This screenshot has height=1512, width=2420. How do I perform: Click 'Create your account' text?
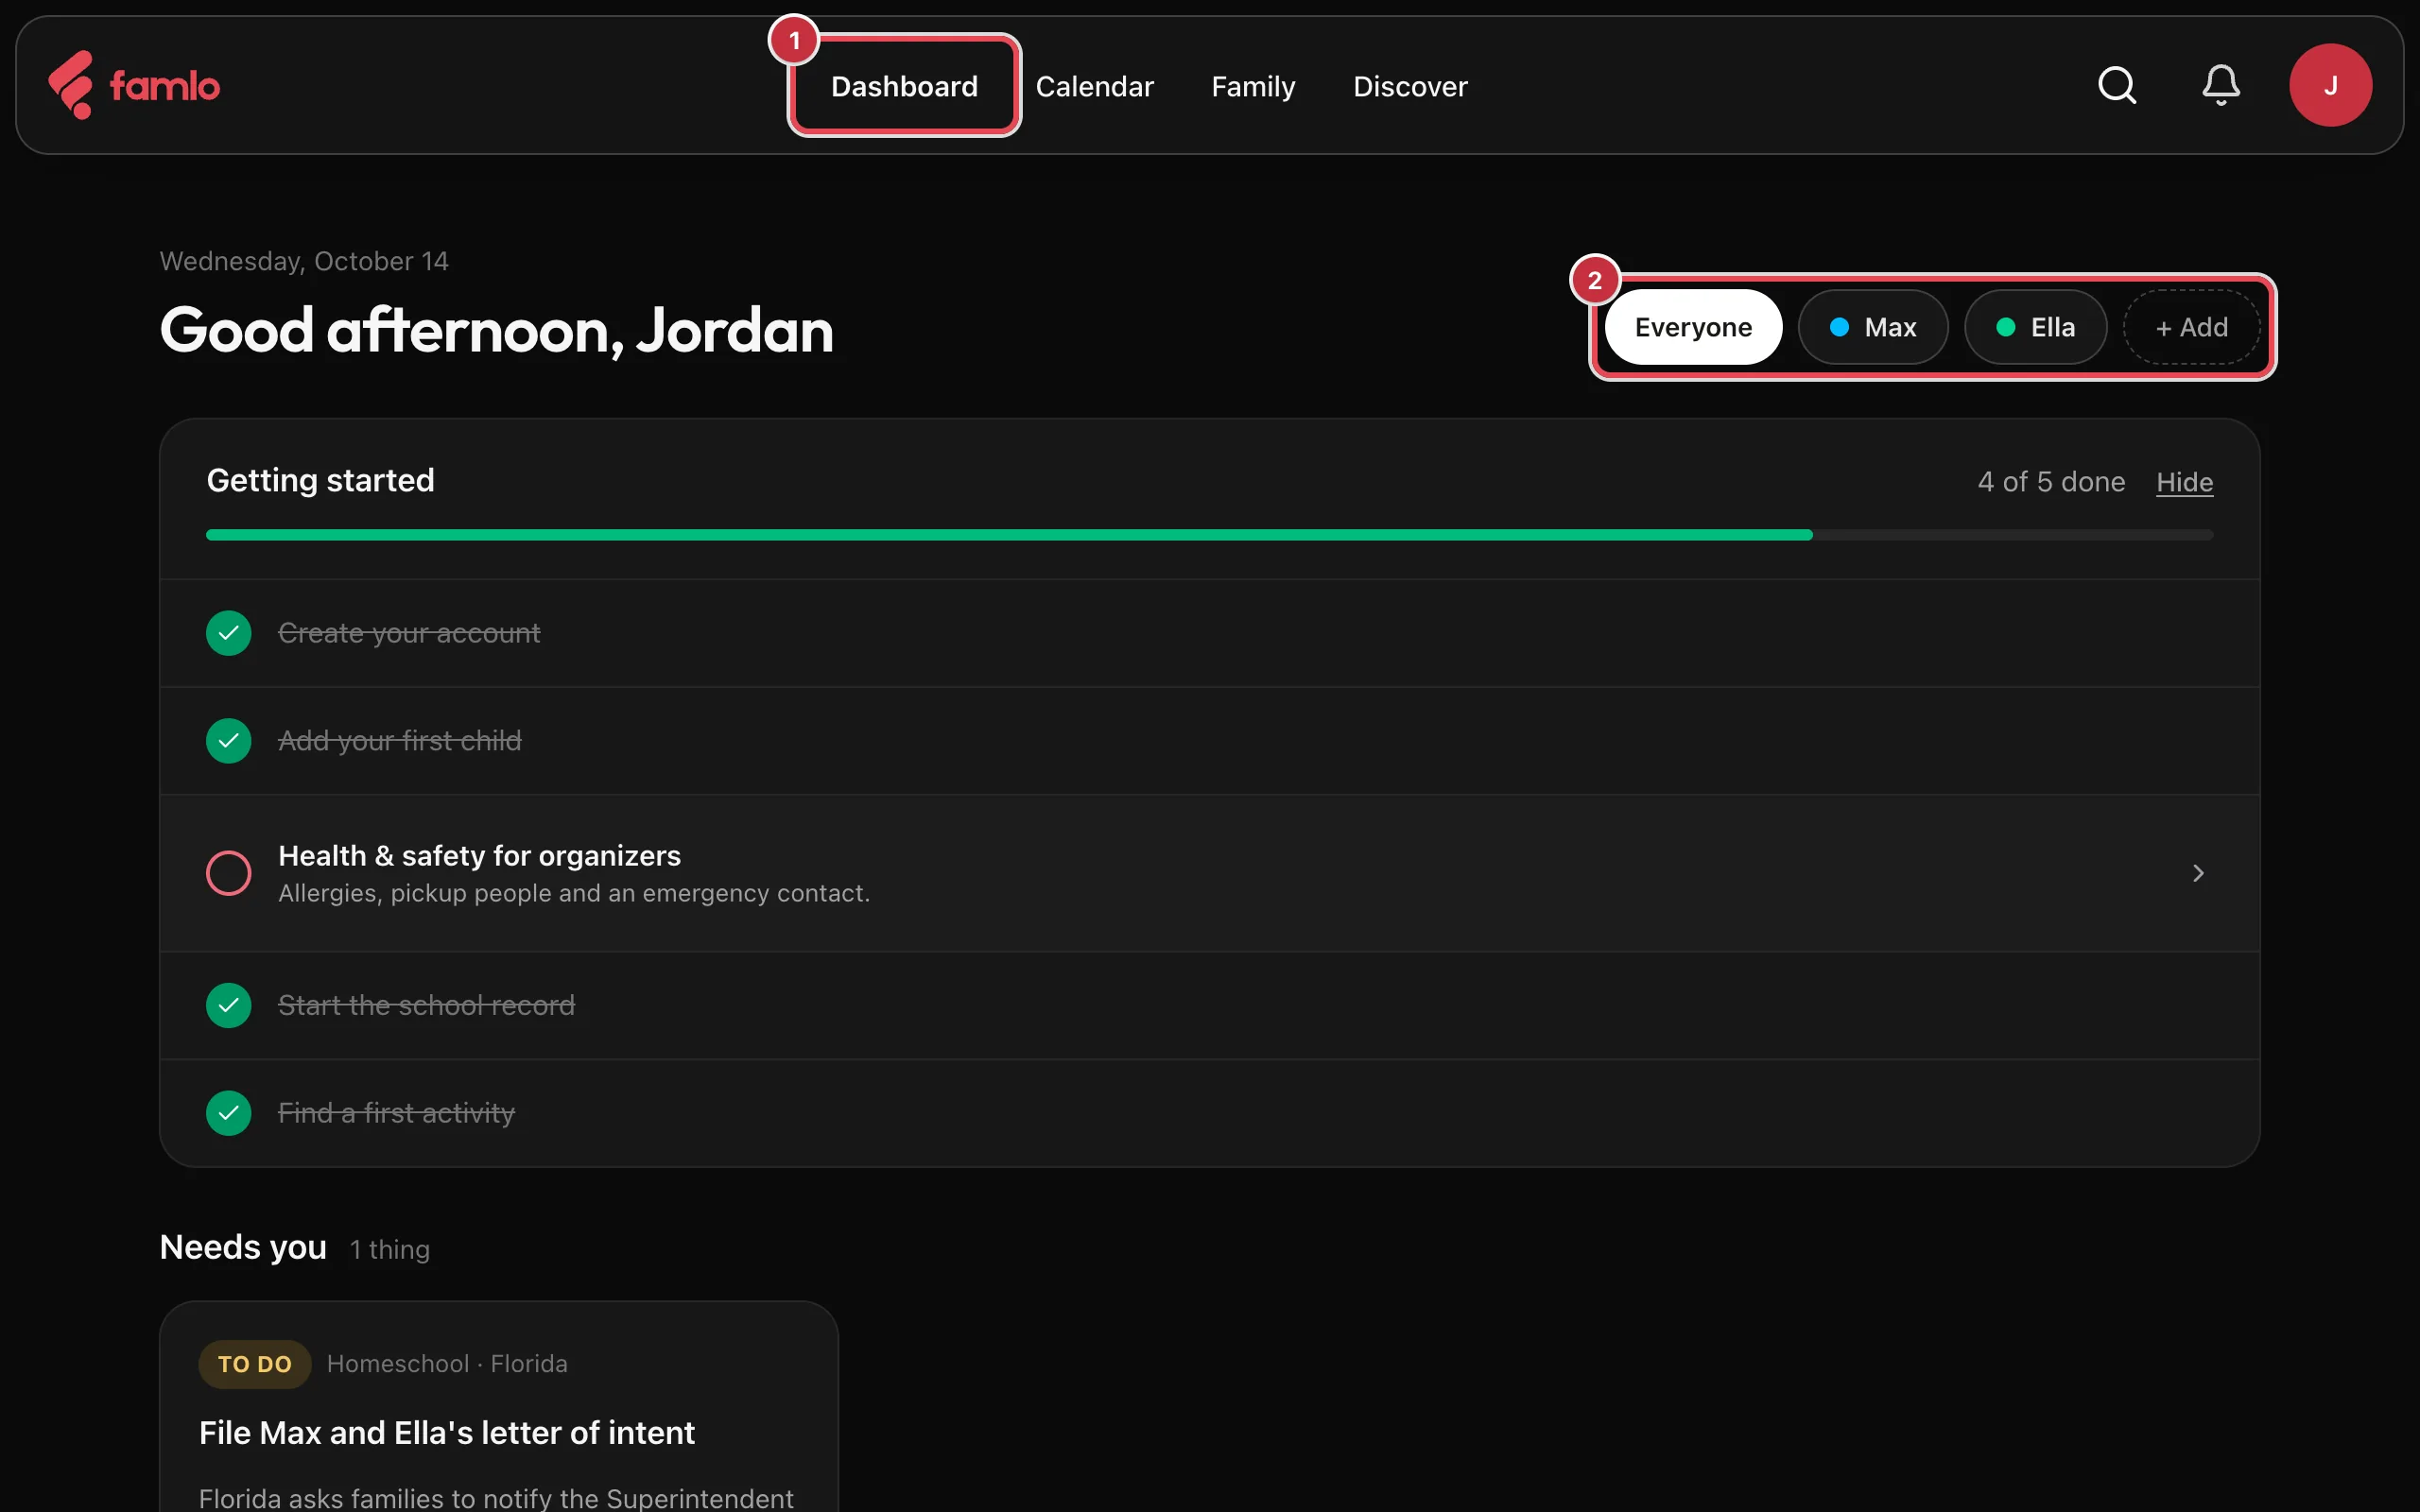409,633
